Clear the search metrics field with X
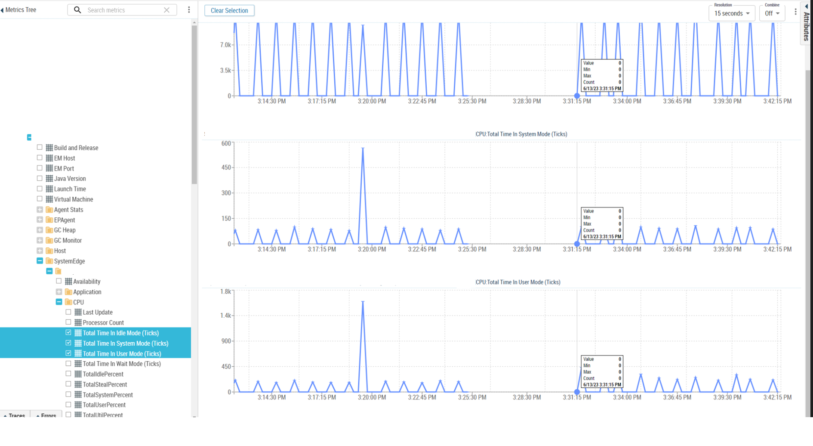The width and height of the screenshot is (813, 446). point(166,10)
